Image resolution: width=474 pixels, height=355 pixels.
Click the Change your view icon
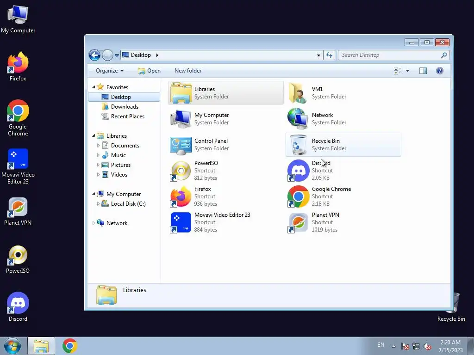point(398,71)
